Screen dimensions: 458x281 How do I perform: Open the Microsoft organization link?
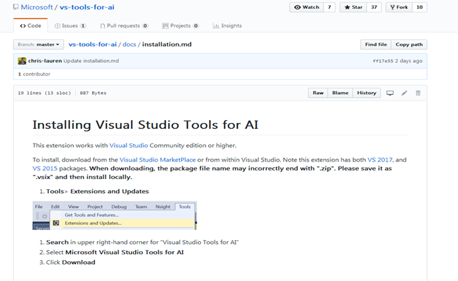[x=37, y=7]
